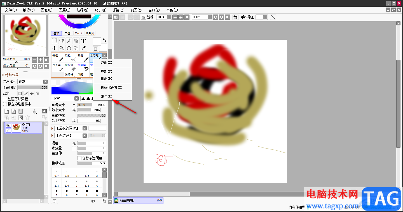
Task: Create a new normal layer
Action: click(6, 111)
